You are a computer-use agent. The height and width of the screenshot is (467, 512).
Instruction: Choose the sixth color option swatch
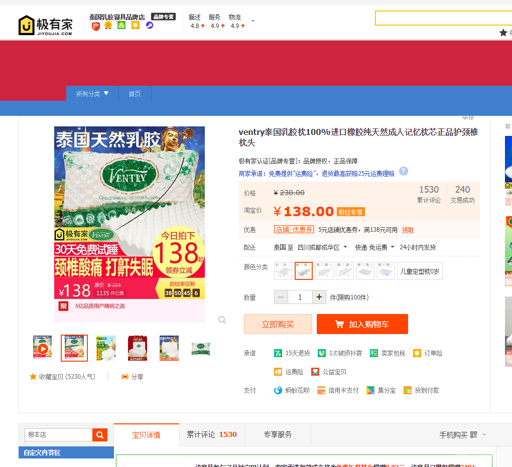[386, 271]
